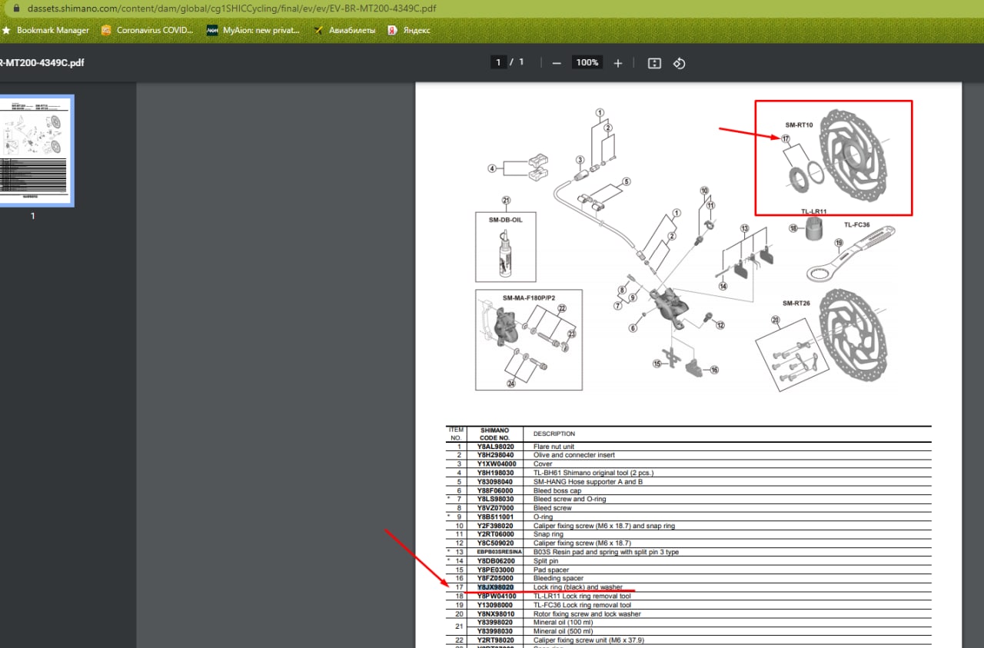This screenshot has width=984, height=648.
Task: Click 'Mineral oil (100 ml)' description
Action: point(563,623)
